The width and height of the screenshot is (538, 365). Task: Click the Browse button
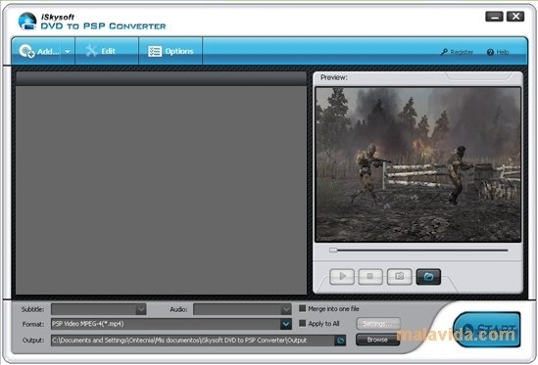point(377,340)
